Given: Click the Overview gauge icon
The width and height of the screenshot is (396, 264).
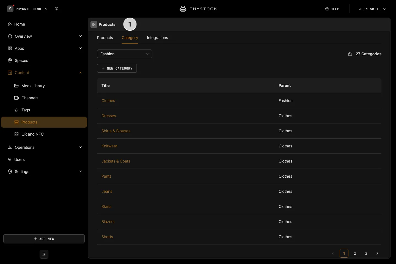Looking at the screenshot, I should pyautogui.click(x=10, y=36).
